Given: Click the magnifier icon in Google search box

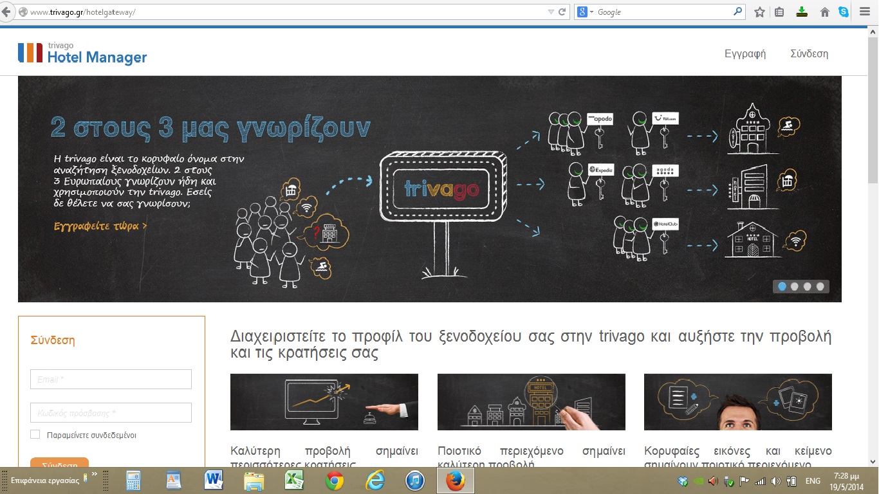Looking at the screenshot, I should 737,12.
